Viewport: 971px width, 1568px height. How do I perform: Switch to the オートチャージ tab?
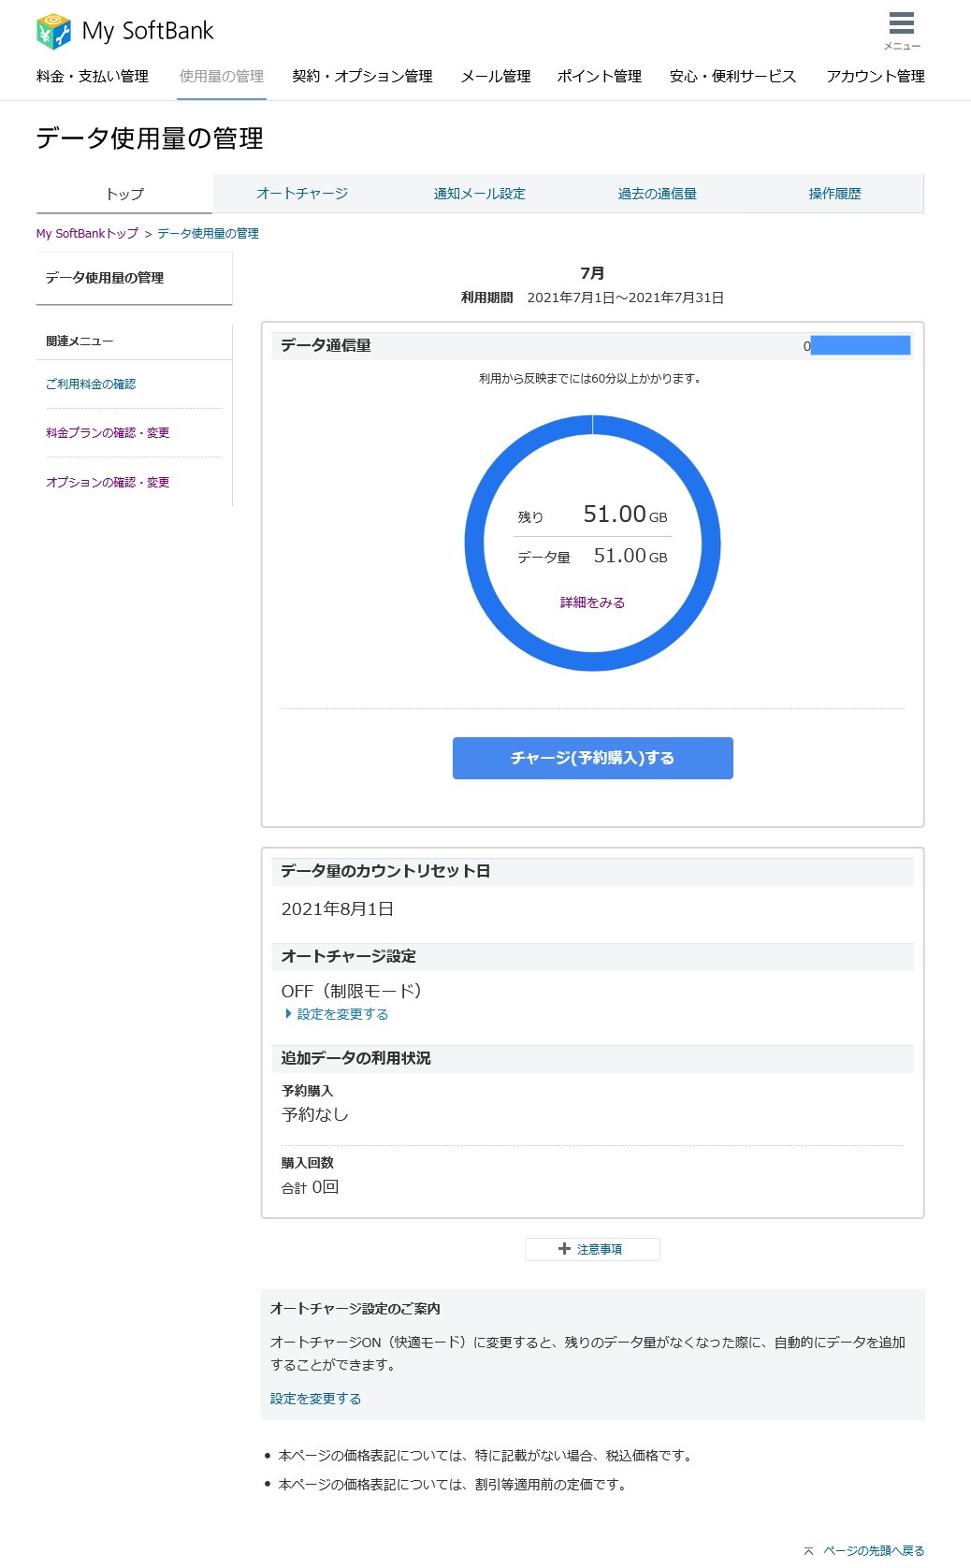pos(302,194)
